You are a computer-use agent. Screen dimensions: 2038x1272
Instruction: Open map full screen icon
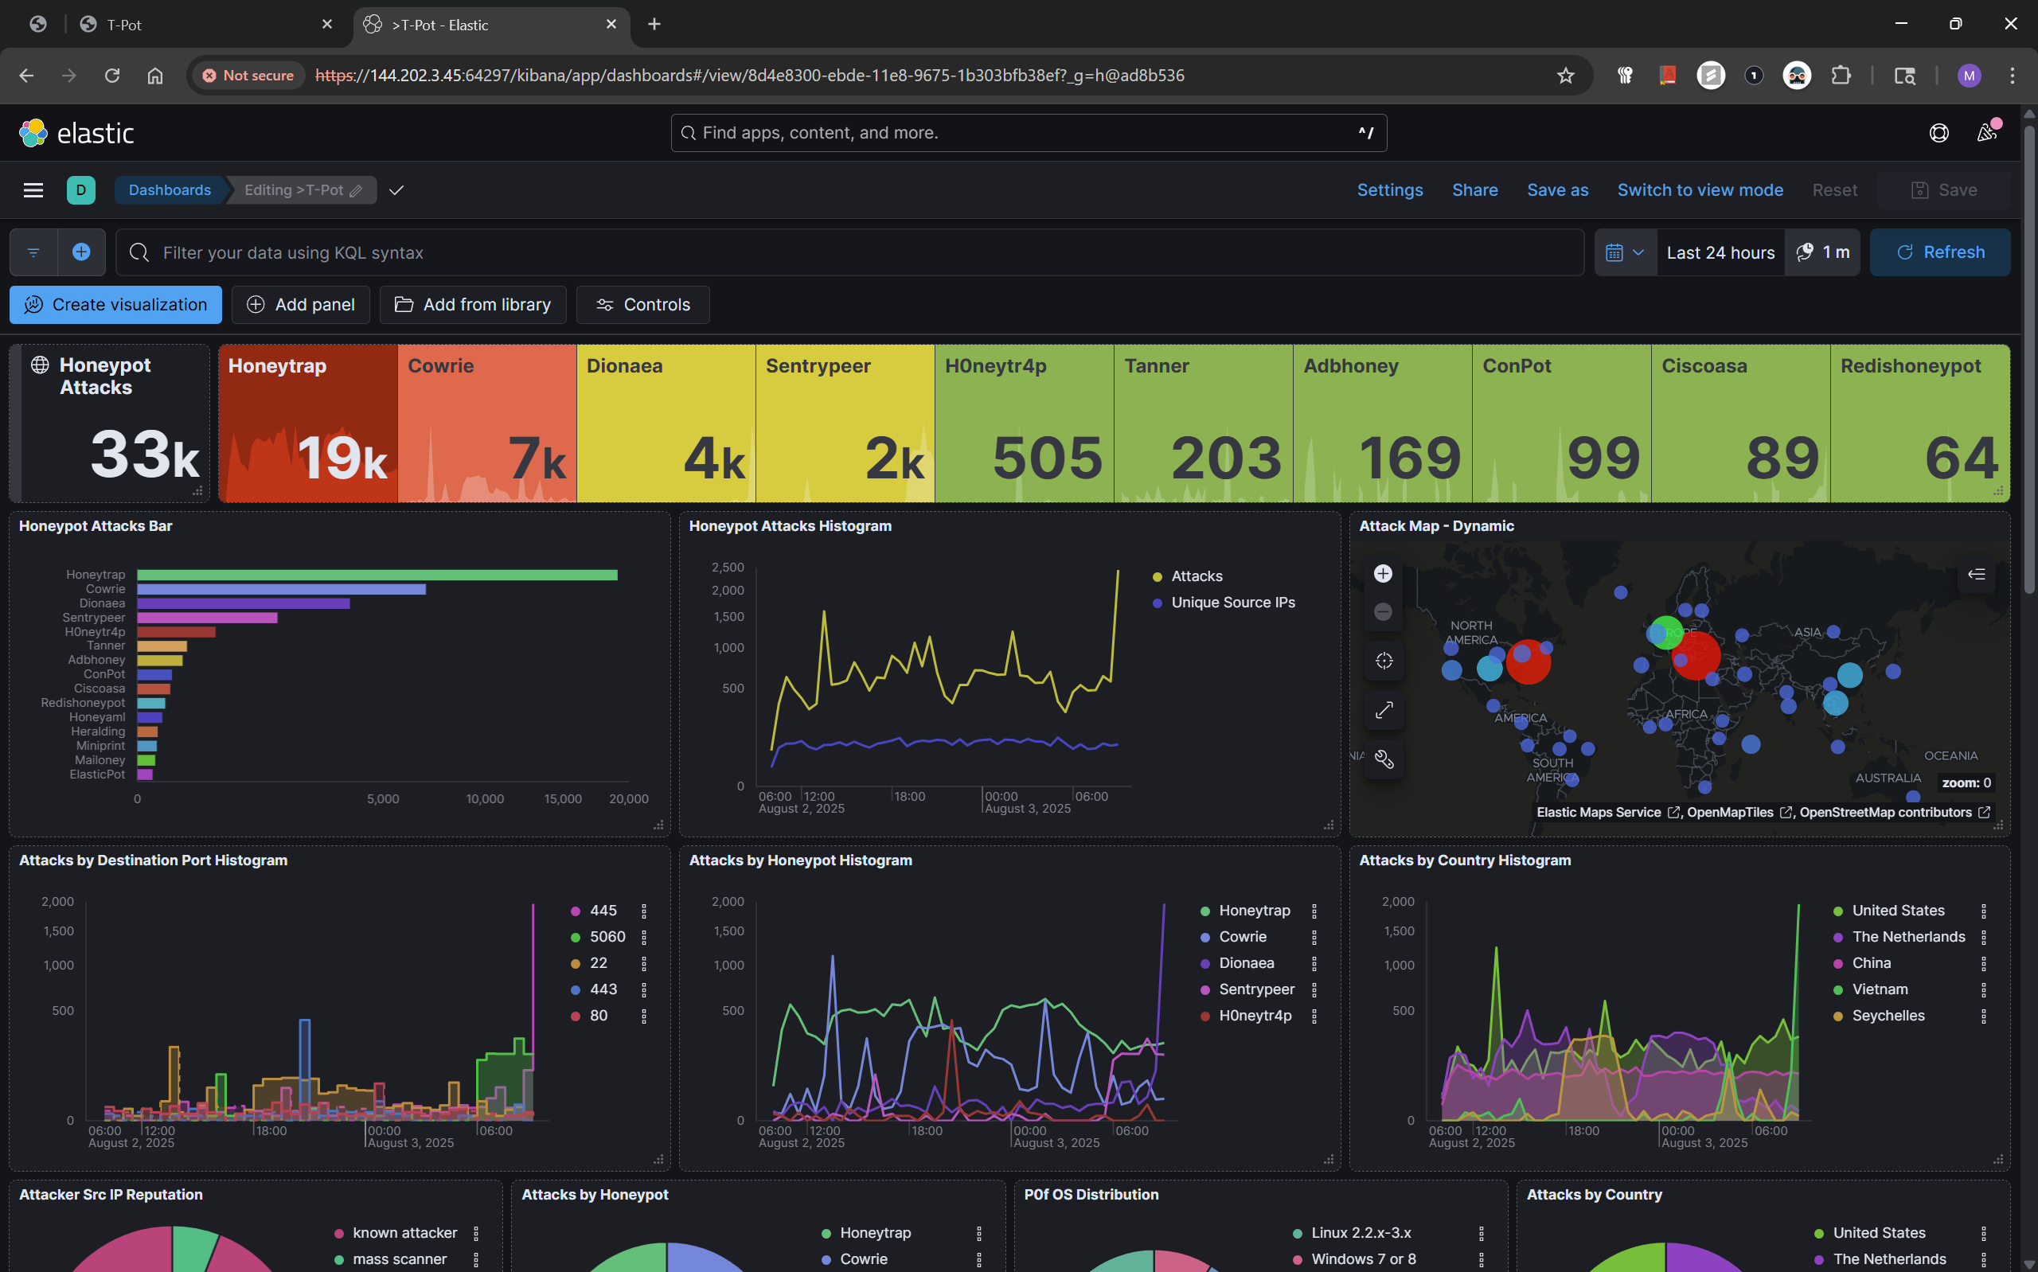[x=1384, y=710]
